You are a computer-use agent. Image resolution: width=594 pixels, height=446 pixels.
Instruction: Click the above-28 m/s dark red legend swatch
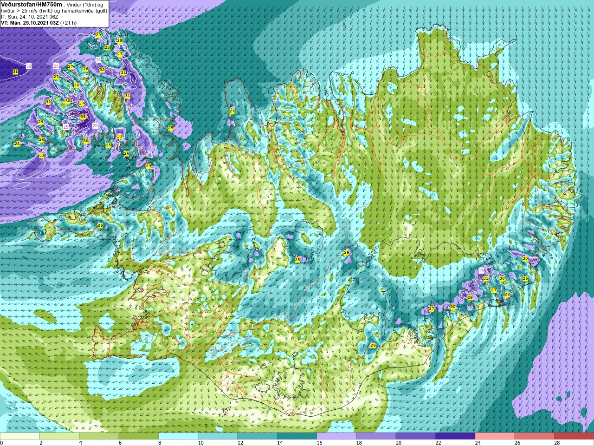coord(574,437)
